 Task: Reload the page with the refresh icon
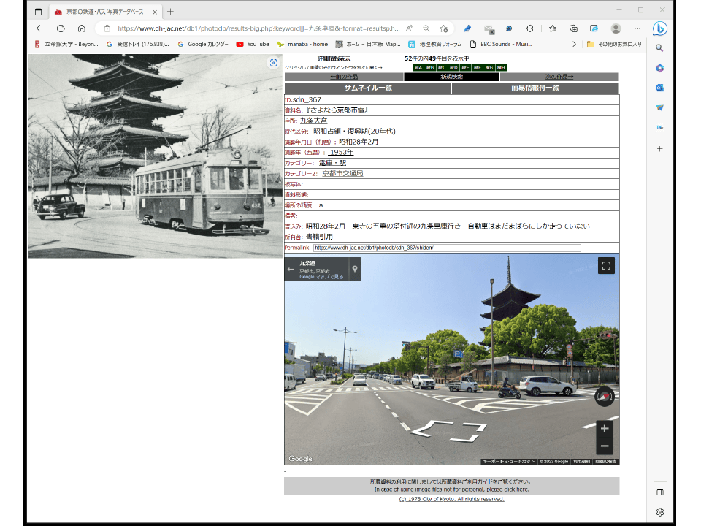61,28
